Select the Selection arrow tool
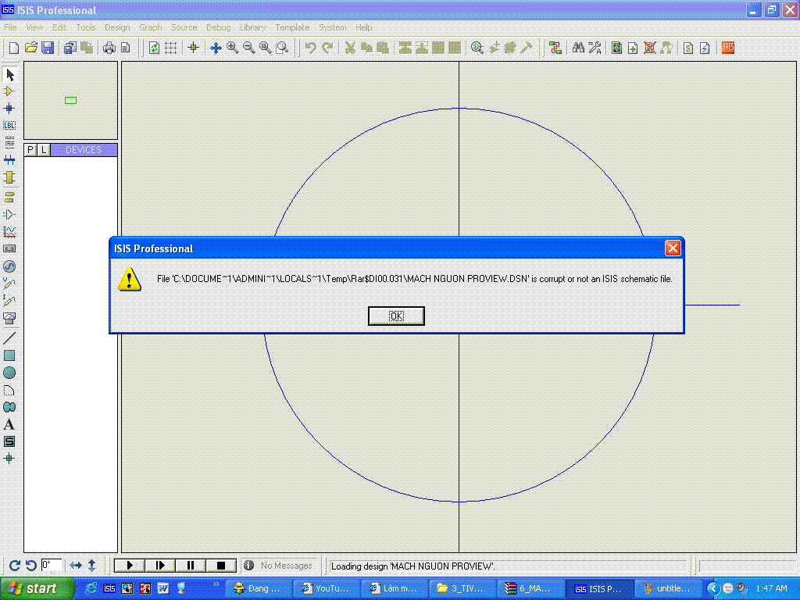Screen dimensions: 800x600 (9, 74)
